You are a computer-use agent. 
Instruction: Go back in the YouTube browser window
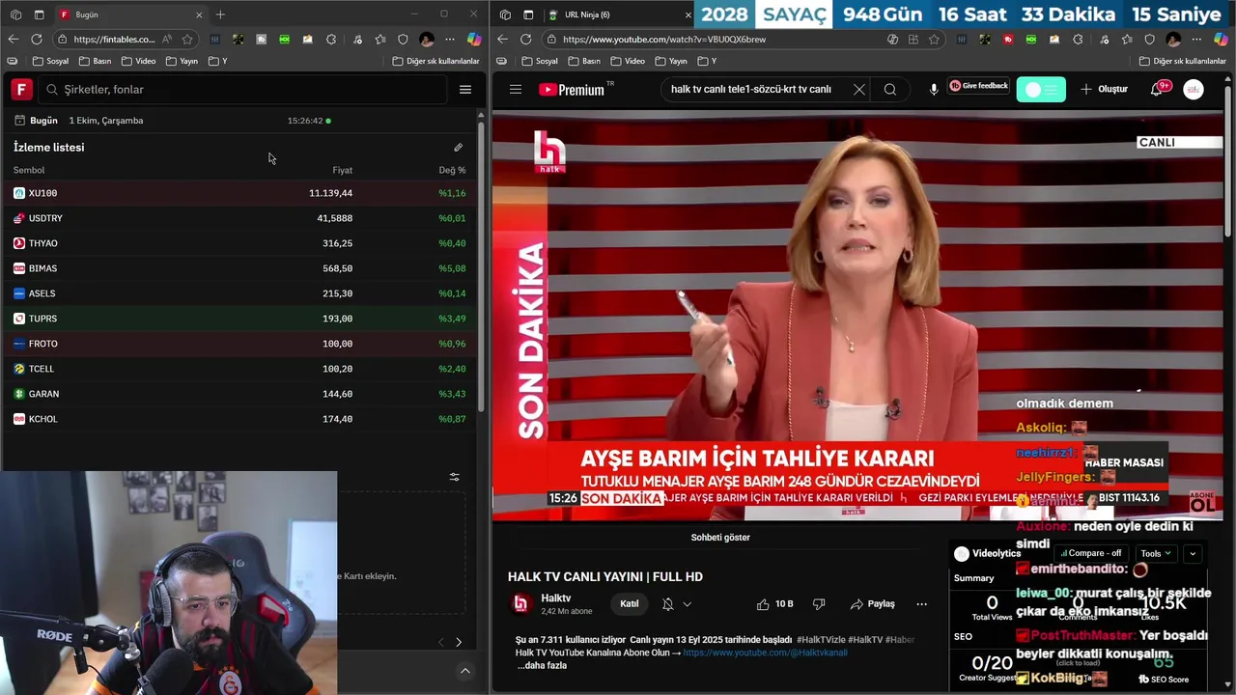click(x=502, y=40)
